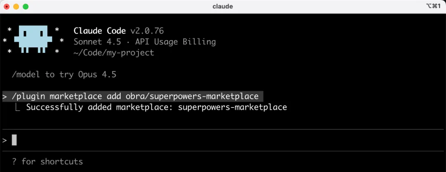
Task: Focus the empty prompt at the cursor block
Action: click(x=14, y=140)
